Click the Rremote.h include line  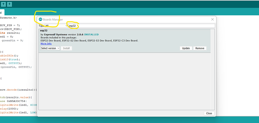[8, 18]
